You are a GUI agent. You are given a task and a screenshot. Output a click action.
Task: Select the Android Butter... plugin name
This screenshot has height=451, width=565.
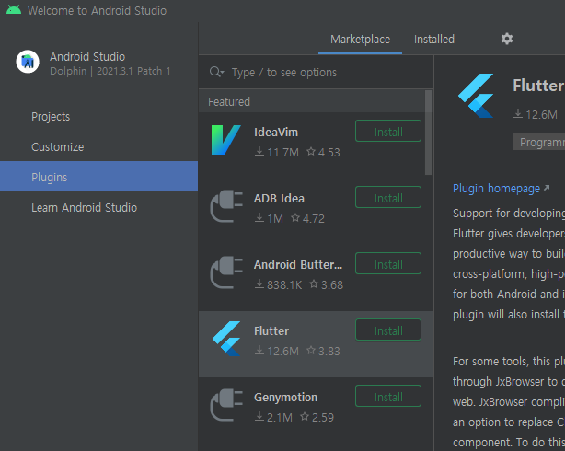point(298,264)
